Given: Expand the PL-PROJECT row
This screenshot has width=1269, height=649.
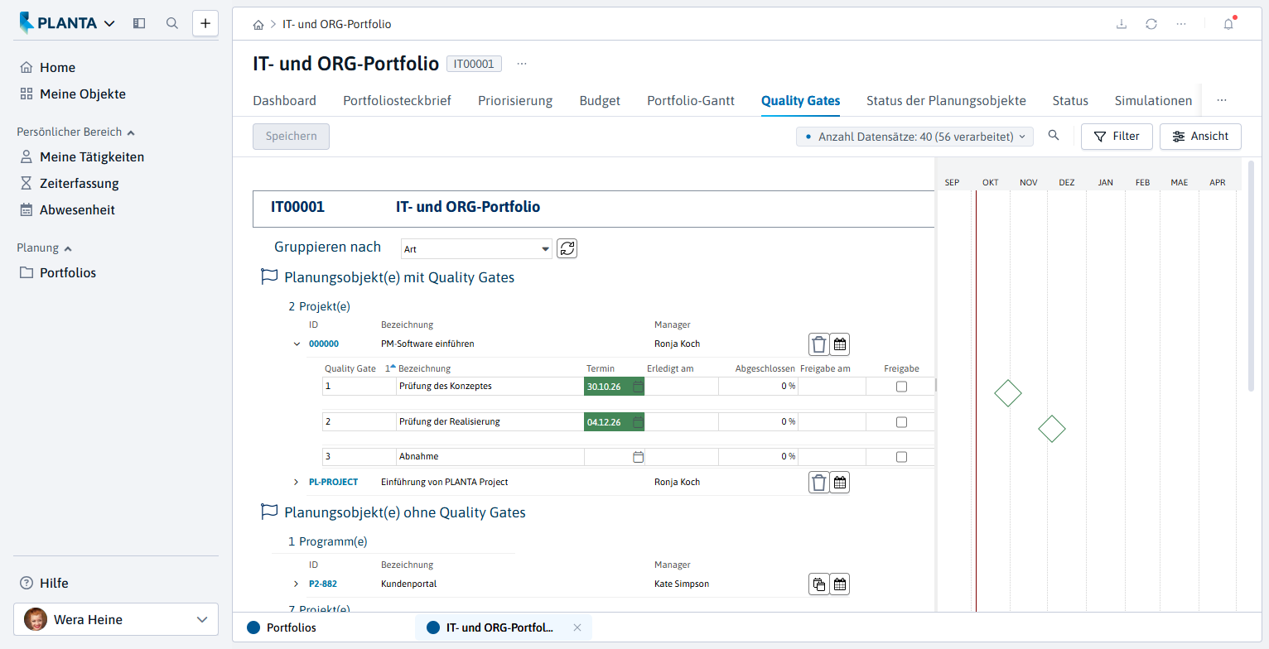Looking at the screenshot, I should click(297, 482).
